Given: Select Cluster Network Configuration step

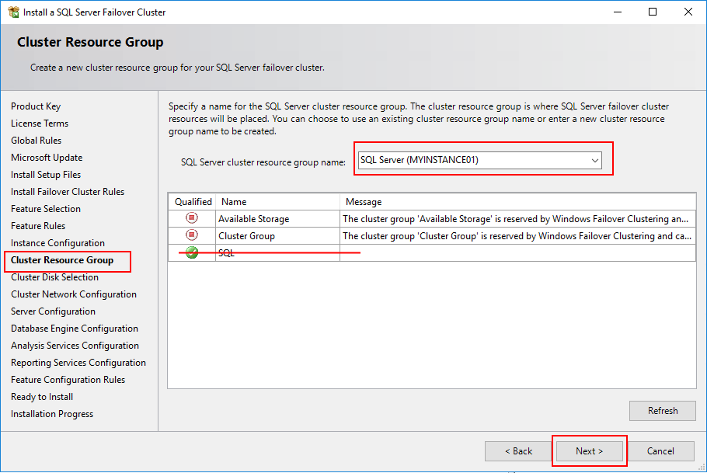Looking at the screenshot, I should (74, 294).
